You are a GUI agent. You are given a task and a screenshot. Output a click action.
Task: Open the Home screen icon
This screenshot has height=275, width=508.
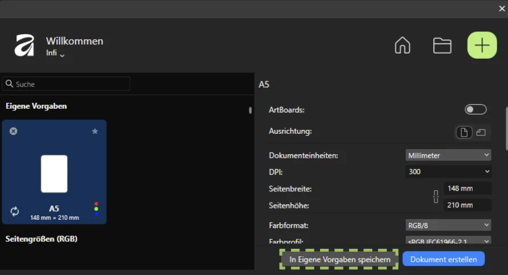tap(403, 45)
